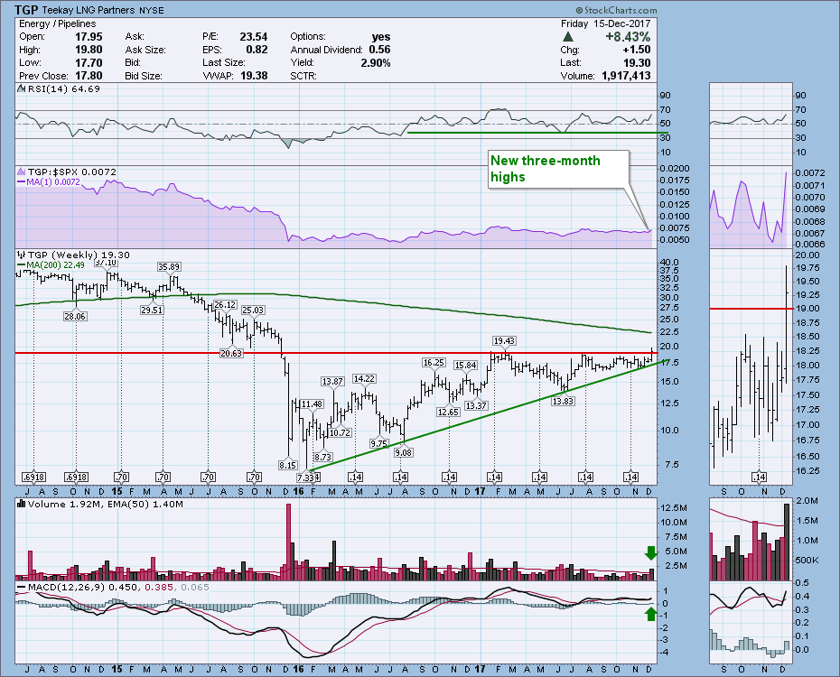Select the 19.43 price high label

(x=504, y=340)
